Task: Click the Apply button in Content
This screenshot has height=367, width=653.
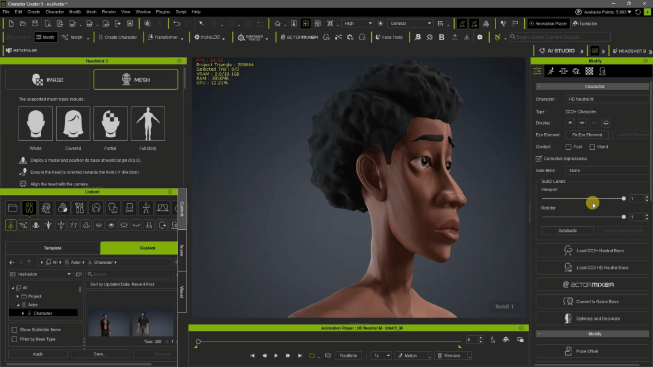Action: click(38, 354)
